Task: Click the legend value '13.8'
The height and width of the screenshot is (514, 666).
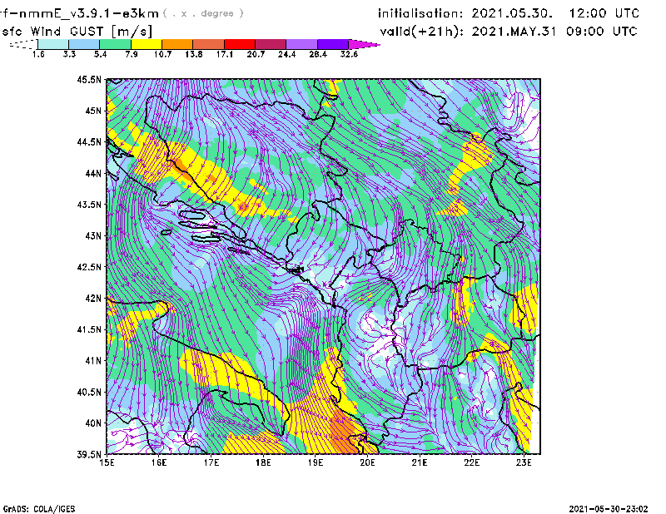Action: [193, 54]
